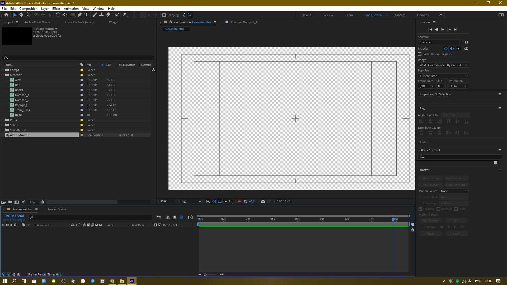Click the Track Camera button
This screenshot has width=507, height=285.
pos(430,178)
